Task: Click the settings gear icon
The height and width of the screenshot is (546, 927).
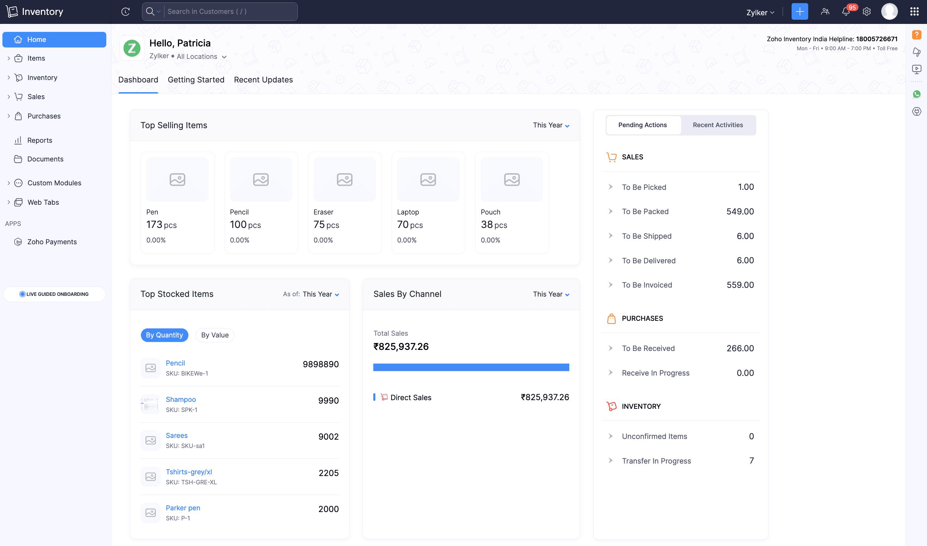Action: coord(867,12)
